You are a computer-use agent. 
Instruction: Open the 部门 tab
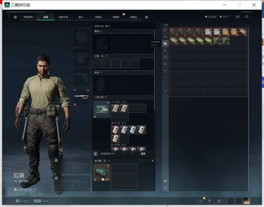pos(81,17)
